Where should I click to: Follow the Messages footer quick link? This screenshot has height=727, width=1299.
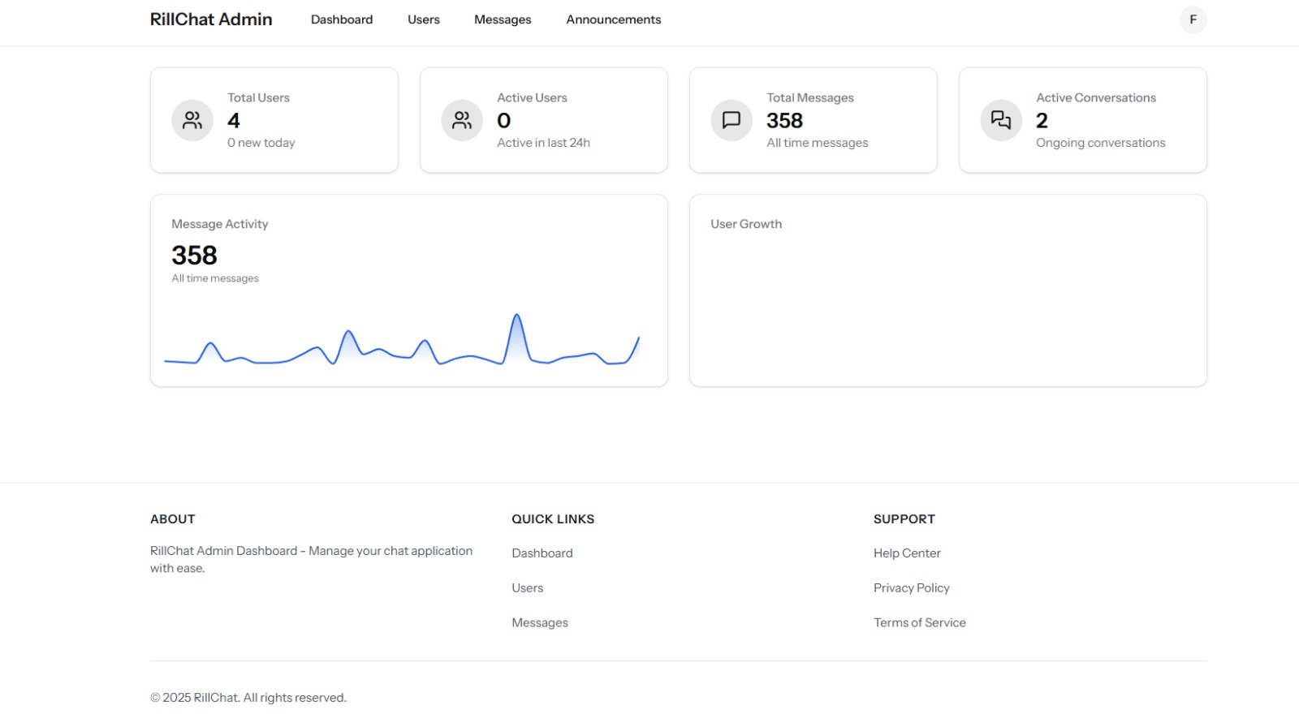coord(540,623)
